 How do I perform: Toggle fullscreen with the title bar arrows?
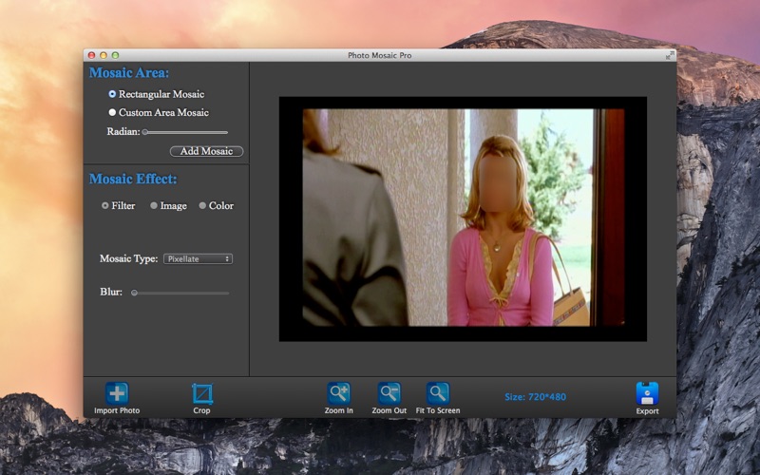(x=670, y=55)
